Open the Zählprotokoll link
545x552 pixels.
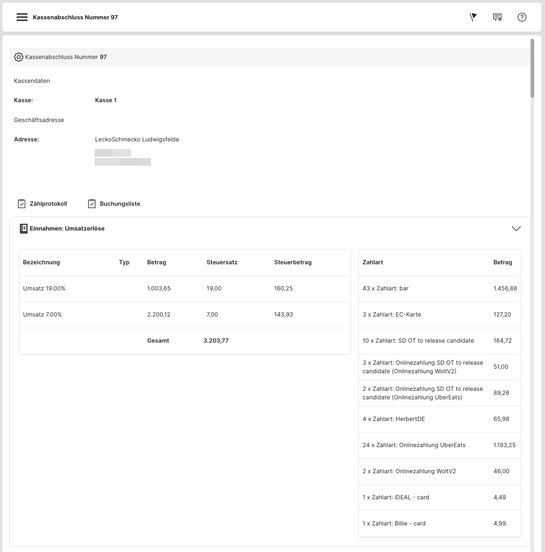48,204
